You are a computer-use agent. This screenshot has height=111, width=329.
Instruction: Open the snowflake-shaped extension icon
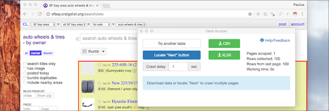[258, 14]
